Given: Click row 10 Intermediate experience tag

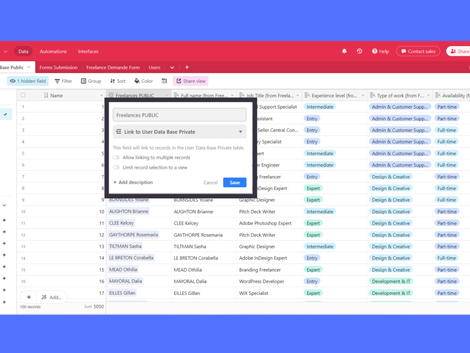Looking at the screenshot, I should coord(320,212).
